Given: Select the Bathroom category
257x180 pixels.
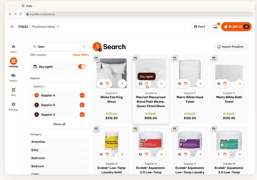Looking at the screenshot, I should pos(59,158).
